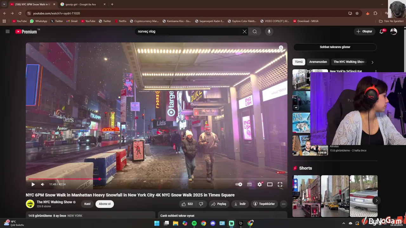Open player settings gear

[260, 184]
